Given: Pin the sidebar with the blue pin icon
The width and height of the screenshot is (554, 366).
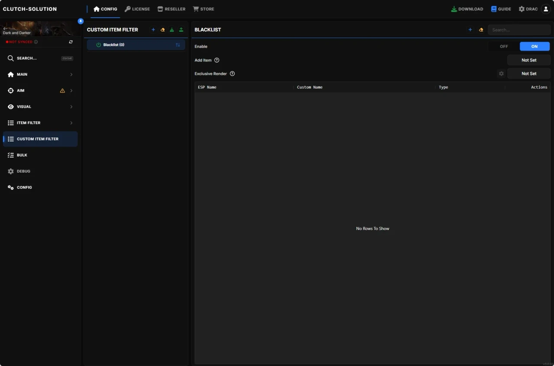Looking at the screenshot, I should tap(81, 21).
